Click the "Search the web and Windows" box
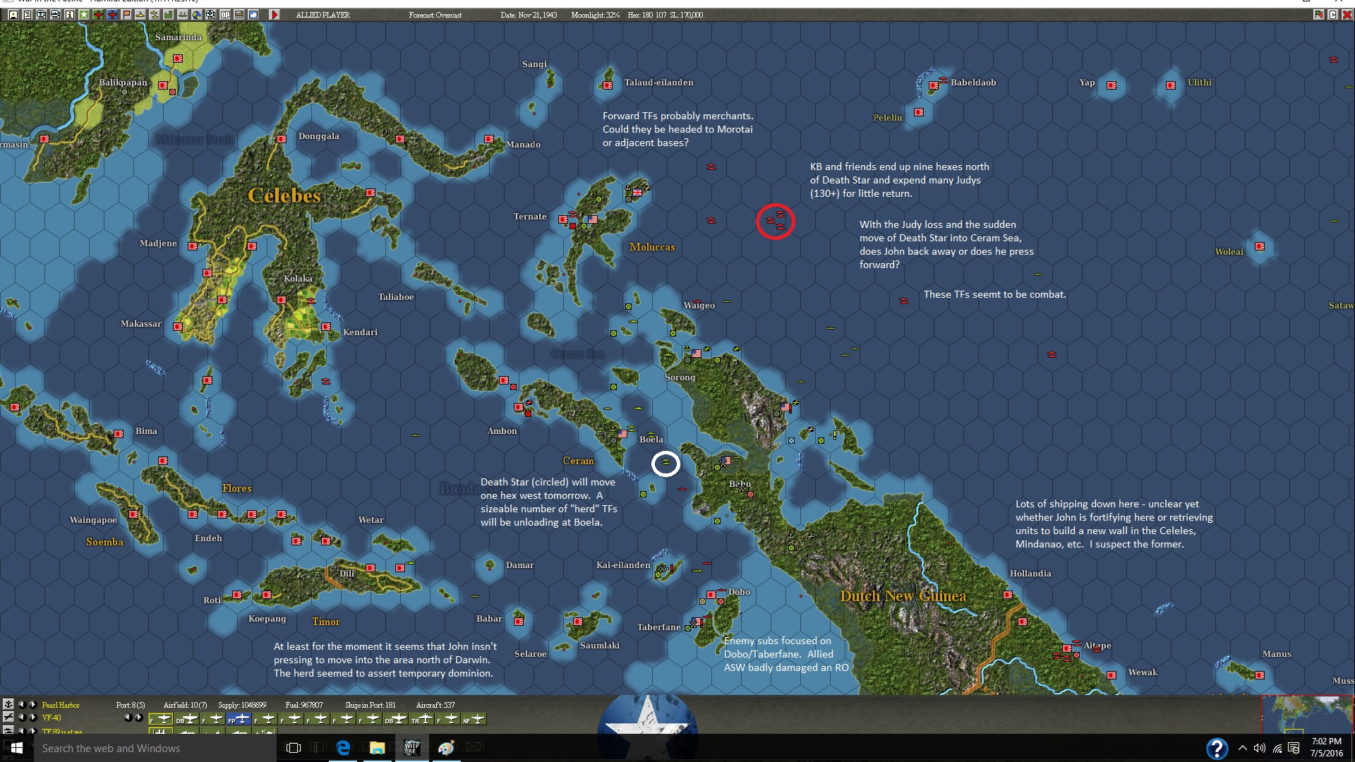The height and width of the screenshot is (762, 1355). coord(155,748)
